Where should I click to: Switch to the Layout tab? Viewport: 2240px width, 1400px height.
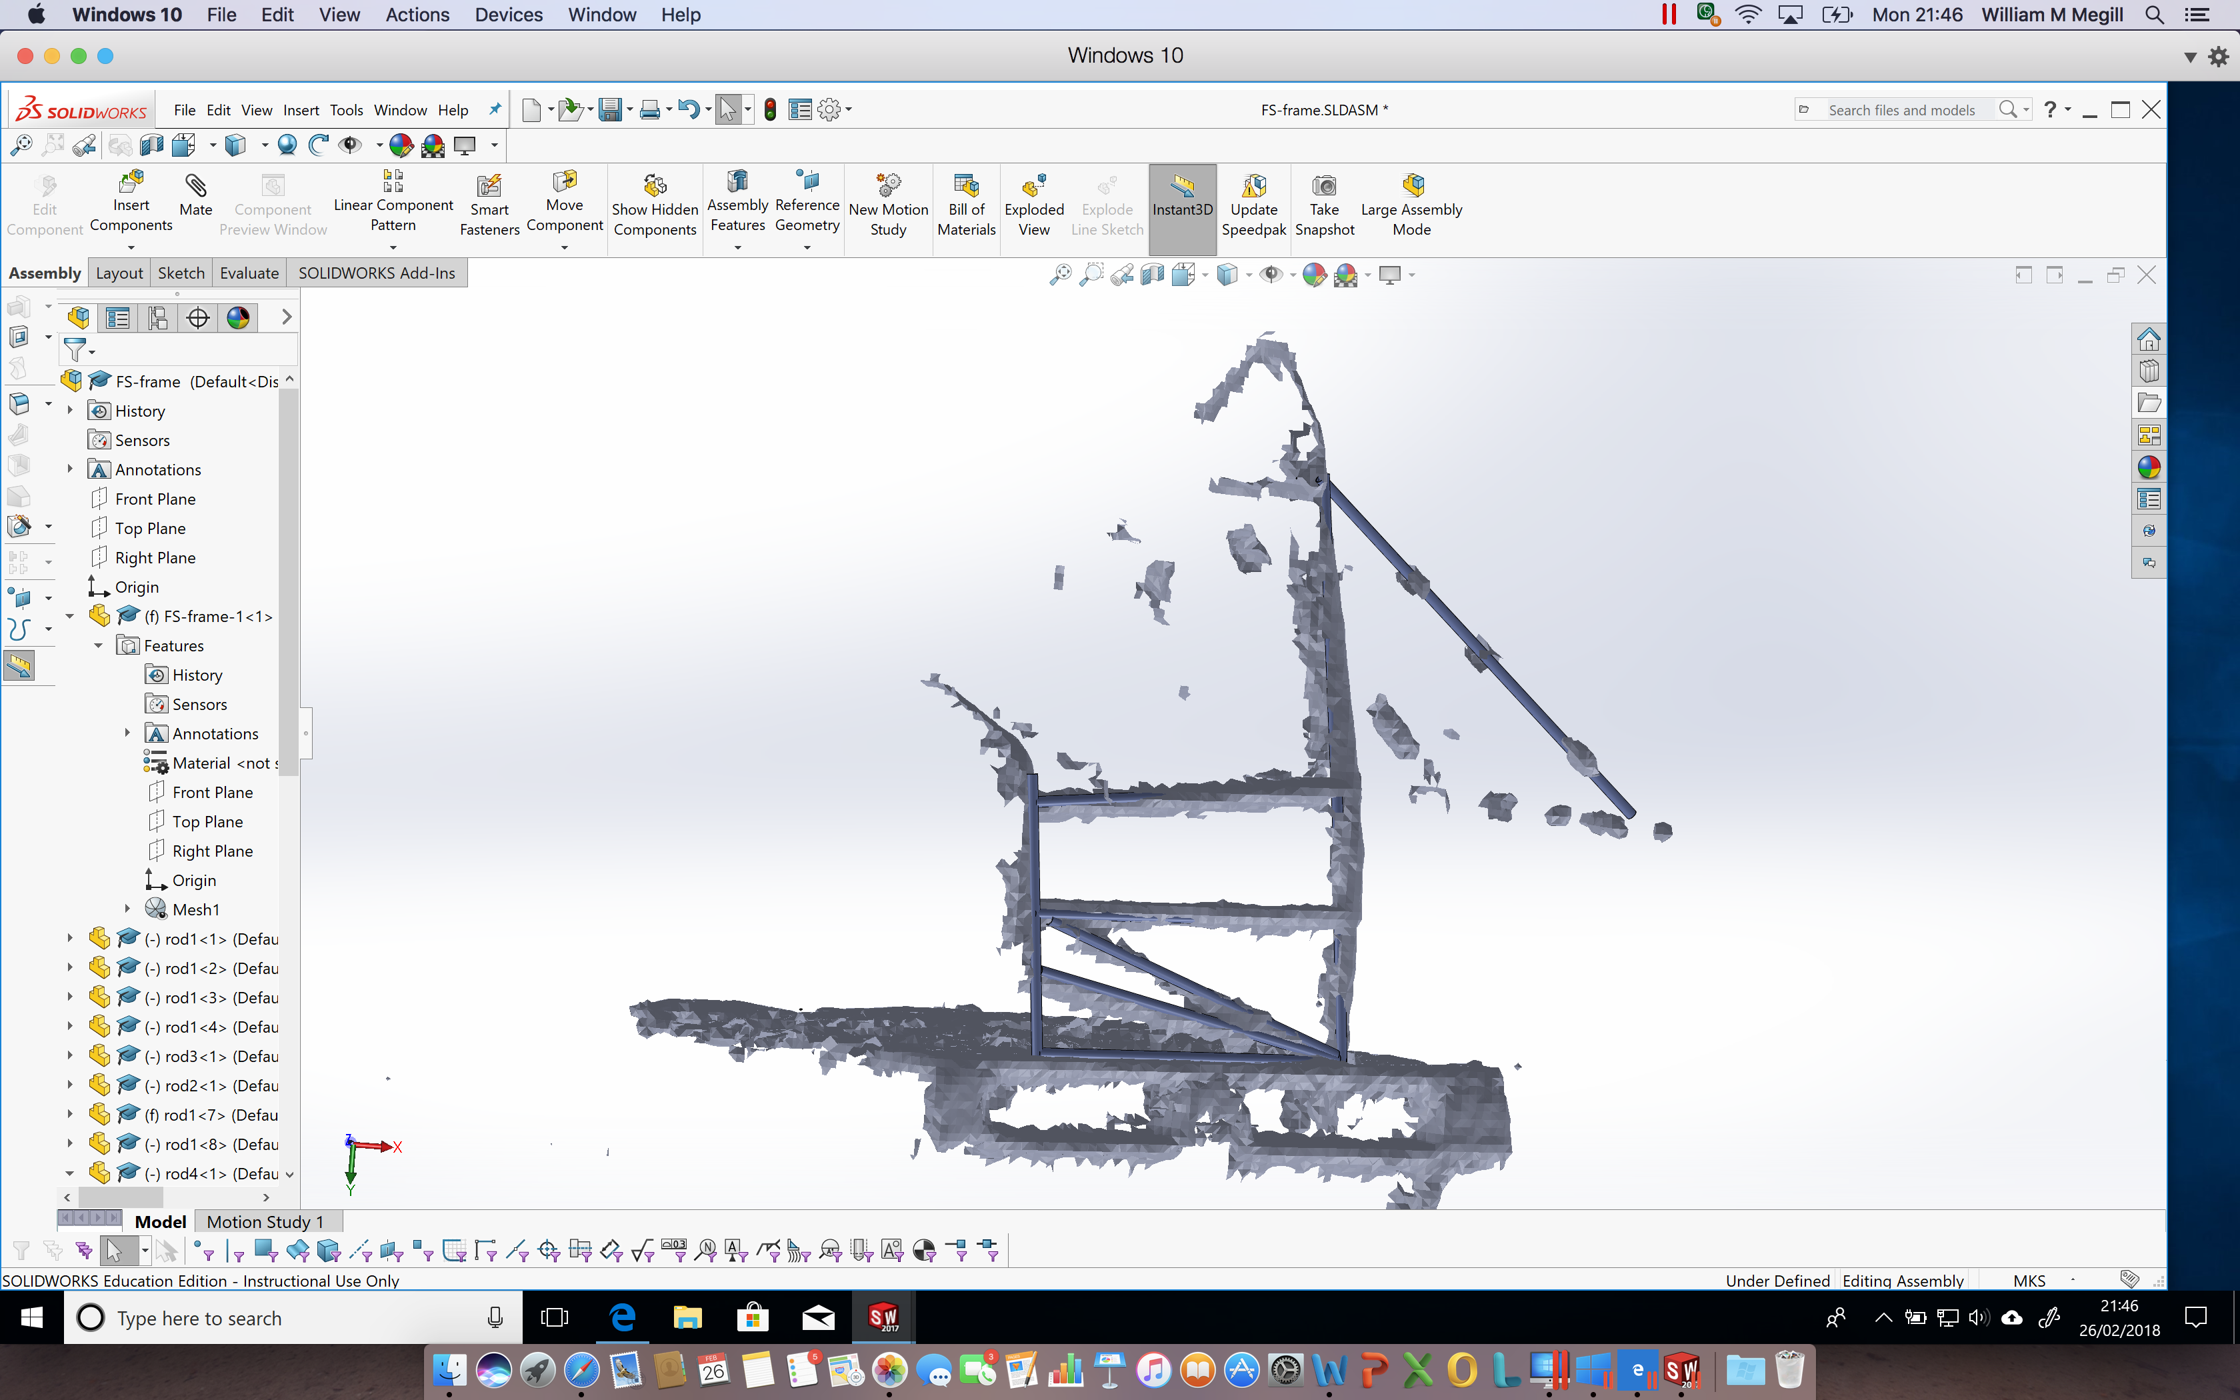(x=119, y=273)
